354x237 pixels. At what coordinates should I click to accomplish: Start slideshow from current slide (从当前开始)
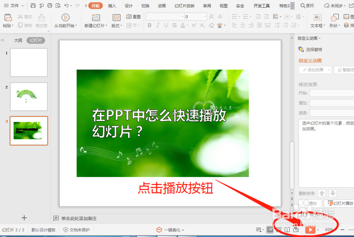click(65, 18)
